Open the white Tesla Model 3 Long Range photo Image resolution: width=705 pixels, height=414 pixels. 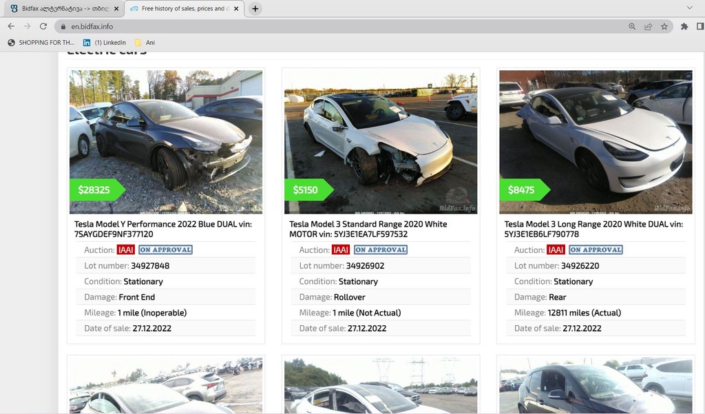point(596,142)
